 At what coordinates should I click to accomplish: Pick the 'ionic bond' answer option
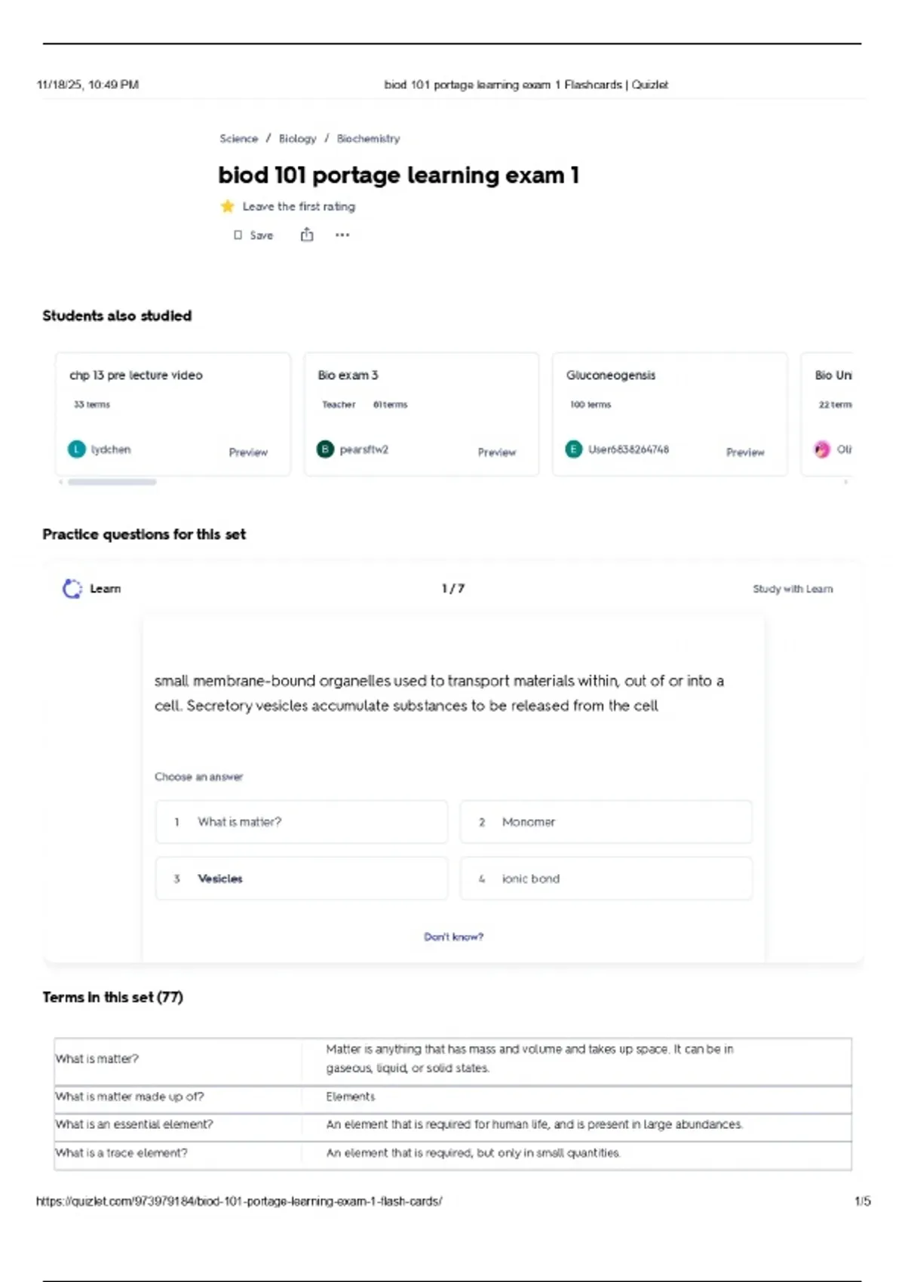(606, 879)
